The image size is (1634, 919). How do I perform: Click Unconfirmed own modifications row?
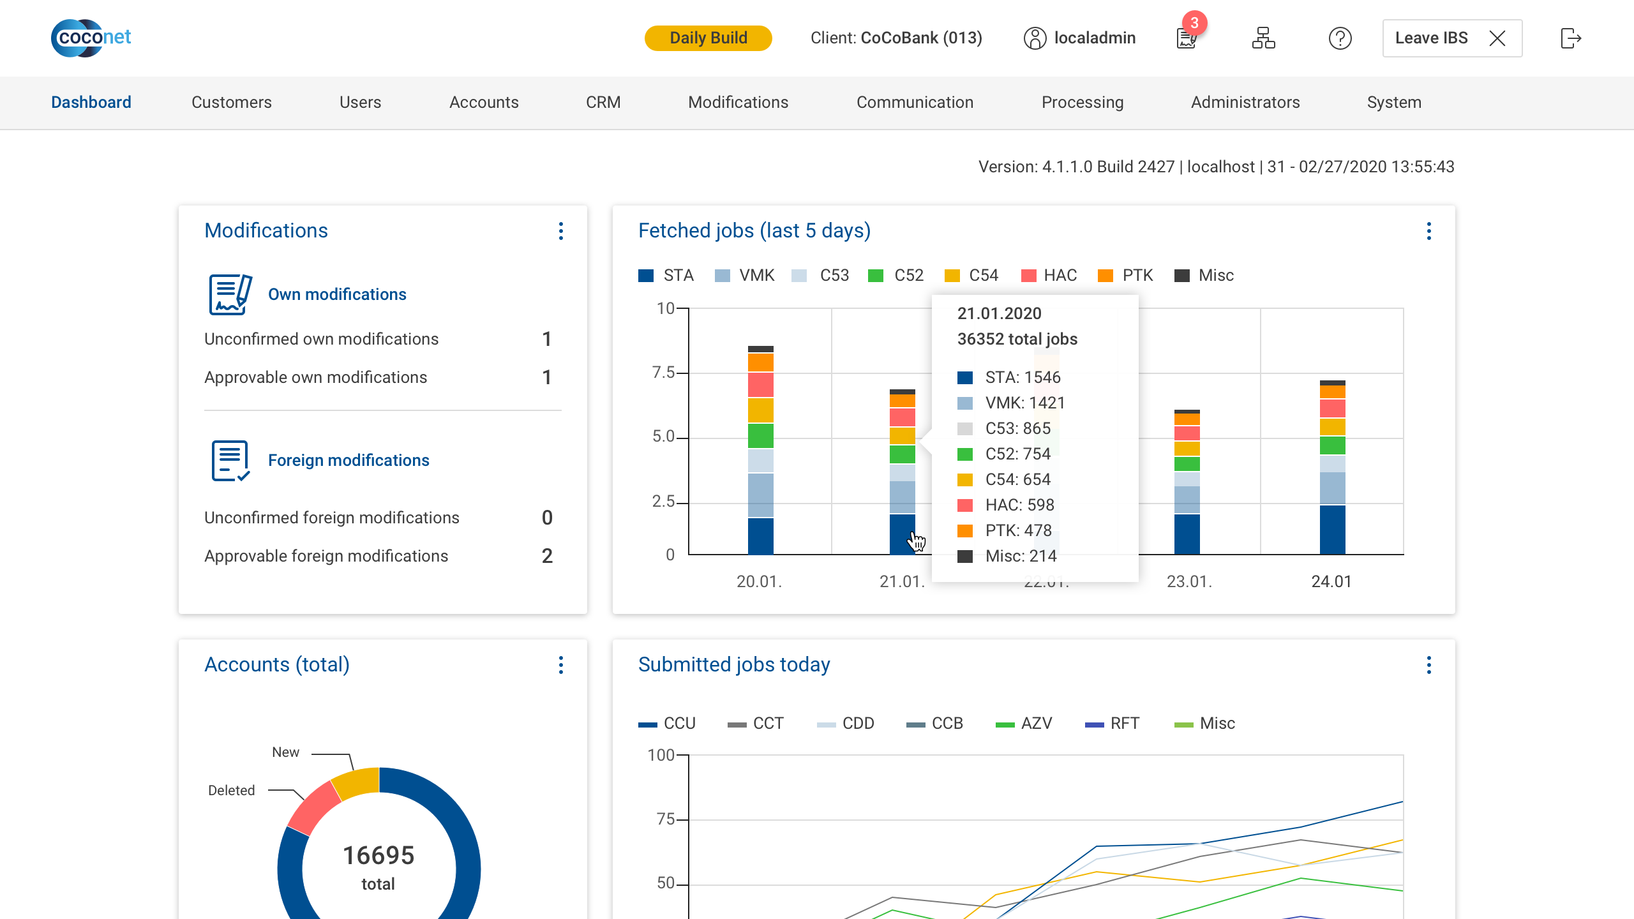[383, 339]
